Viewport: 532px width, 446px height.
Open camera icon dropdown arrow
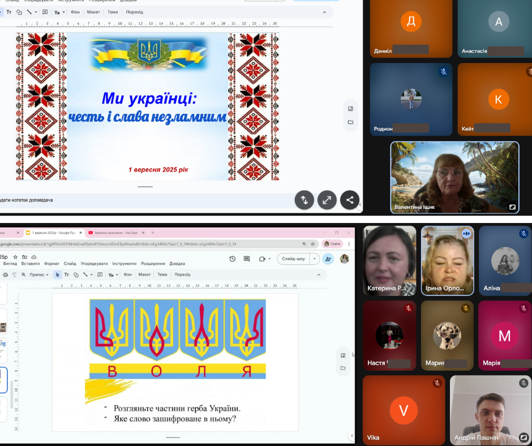click(270, 259)
